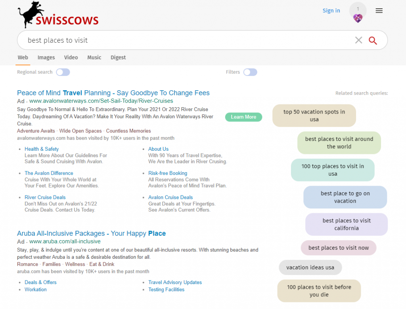
Task: Select the Music tab
Action: (x=94, y=57)
